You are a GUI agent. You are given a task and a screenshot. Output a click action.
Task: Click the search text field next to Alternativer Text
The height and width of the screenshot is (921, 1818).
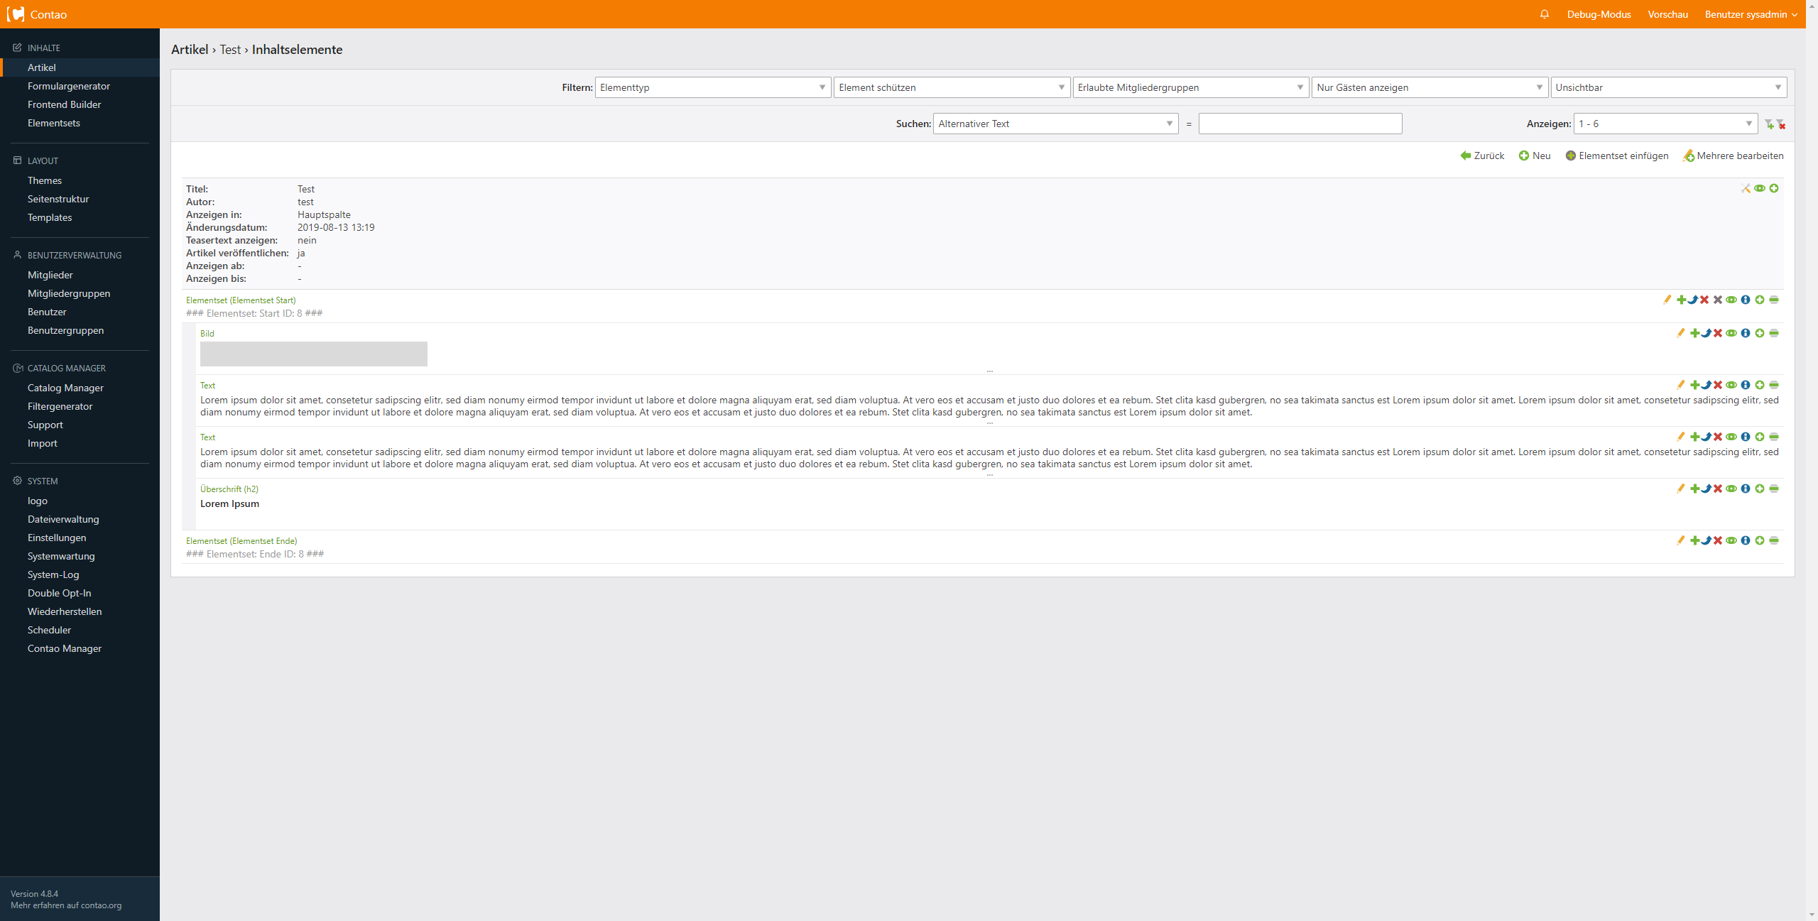coord(1300,124)
